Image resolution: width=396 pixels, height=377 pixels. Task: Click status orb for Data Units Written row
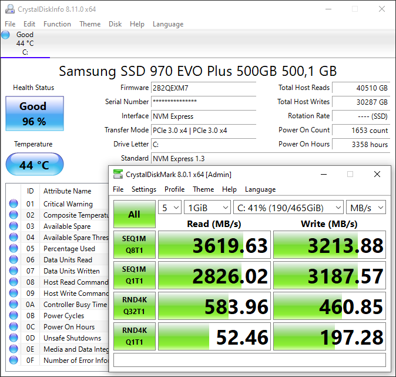[14, 271]
